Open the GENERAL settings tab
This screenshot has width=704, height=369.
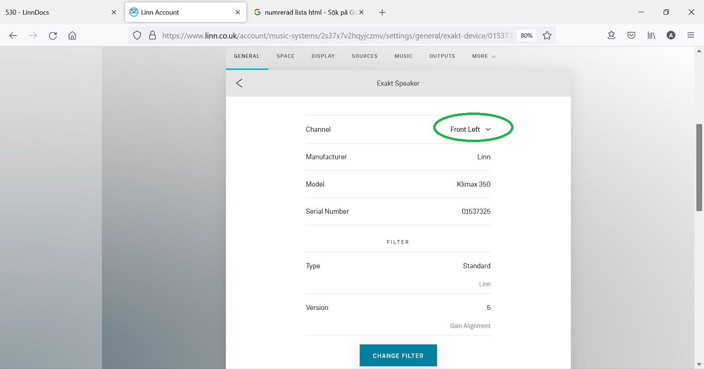[247, 56]
